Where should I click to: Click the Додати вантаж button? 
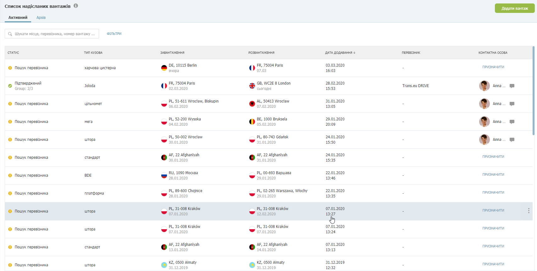click(x=515, y=8)
